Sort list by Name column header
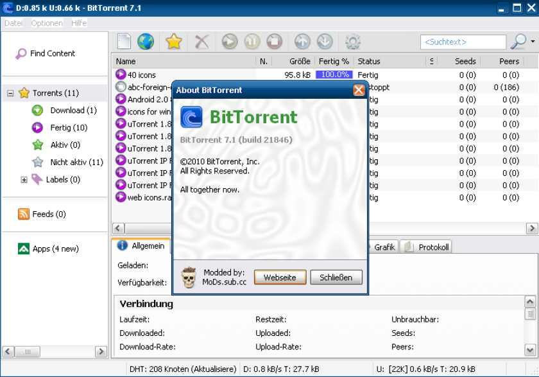 (184, 61)
